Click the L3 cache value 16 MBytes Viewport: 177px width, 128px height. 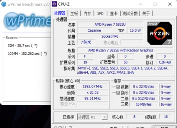coord(144,104)
